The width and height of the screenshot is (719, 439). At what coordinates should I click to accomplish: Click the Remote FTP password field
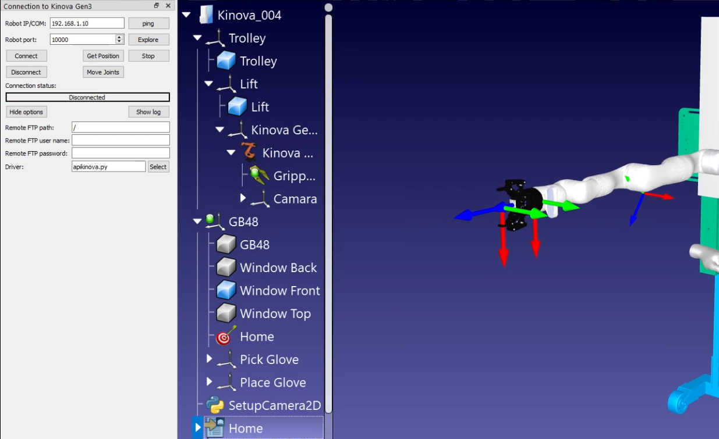click(121, 153)
